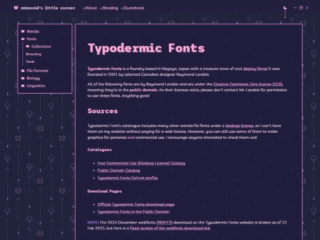Image resolution: width=320 pixels, height=240 pixels.
Task: Click the Collections folder icon
Action: coord(27,46)
